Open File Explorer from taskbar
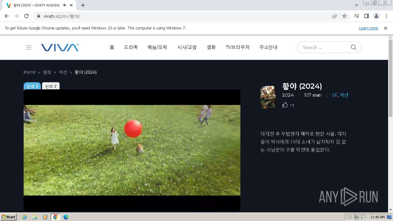This screenshot has height=221, width=393. coord(35,217)
